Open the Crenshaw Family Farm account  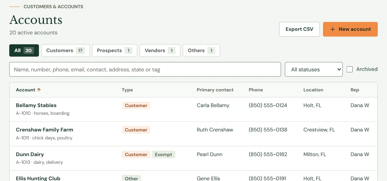coord(44,130)
